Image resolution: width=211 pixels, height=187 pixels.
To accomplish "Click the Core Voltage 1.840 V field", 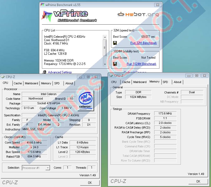I will [66, 108].
